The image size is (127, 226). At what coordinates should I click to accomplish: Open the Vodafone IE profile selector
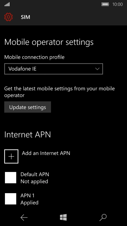[x=54, y=69]
